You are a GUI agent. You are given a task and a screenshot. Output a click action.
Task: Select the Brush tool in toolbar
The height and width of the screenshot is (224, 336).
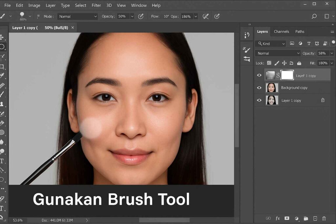(2, 94)
